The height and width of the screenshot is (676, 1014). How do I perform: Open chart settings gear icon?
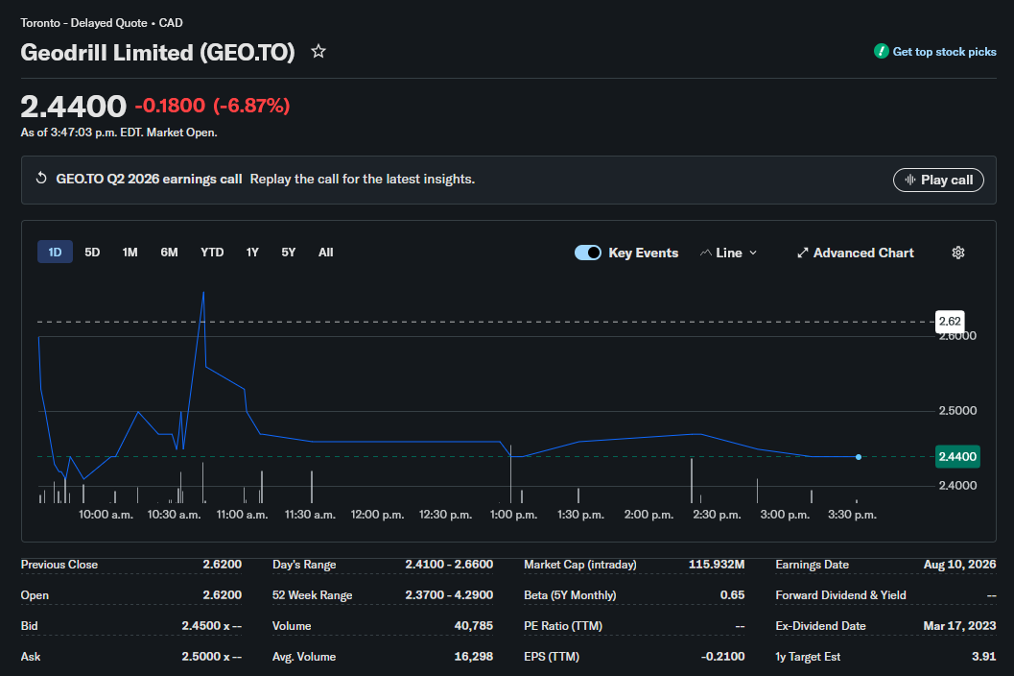958,253
